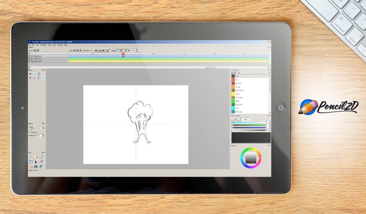Screen dimensions: 366x214
Task: Pick the Eyedropper tool
Action: coord(41,162)
